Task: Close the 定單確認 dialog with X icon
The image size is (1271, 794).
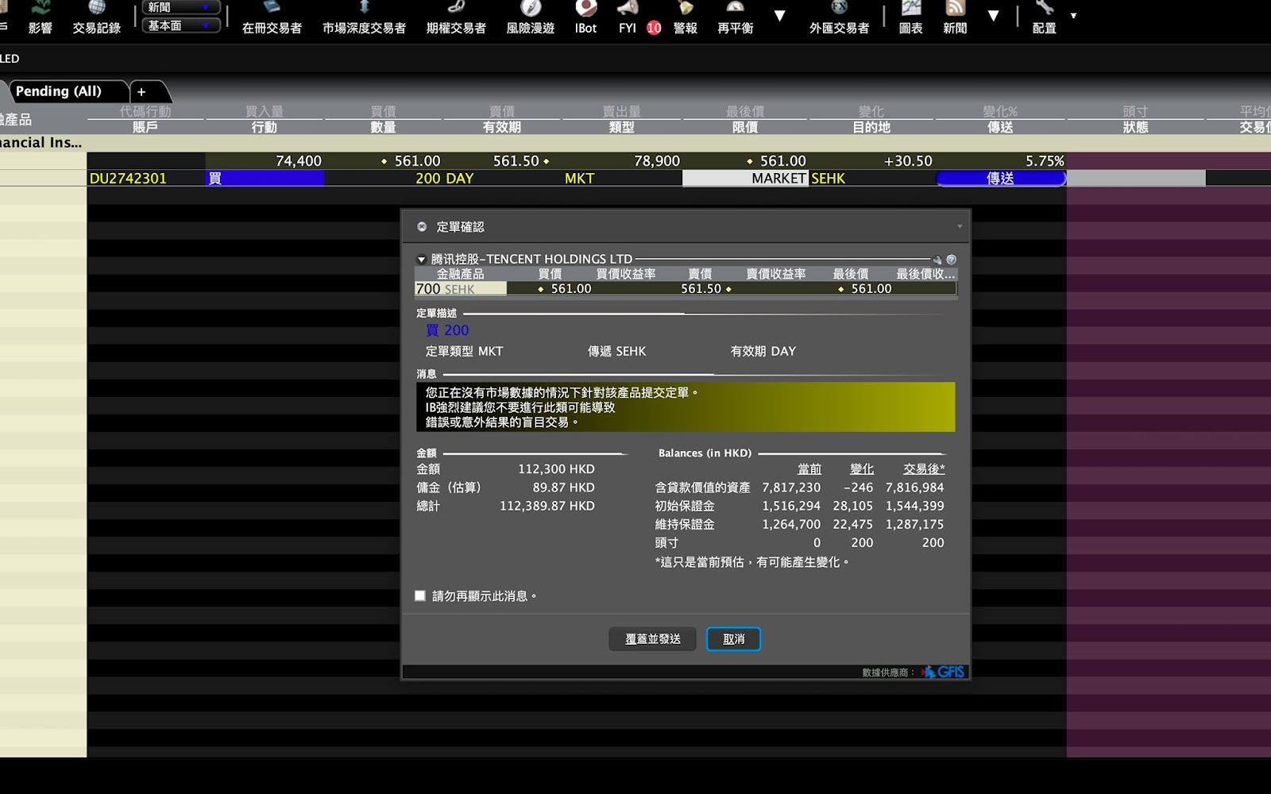Action: click(x=422, y=227)
